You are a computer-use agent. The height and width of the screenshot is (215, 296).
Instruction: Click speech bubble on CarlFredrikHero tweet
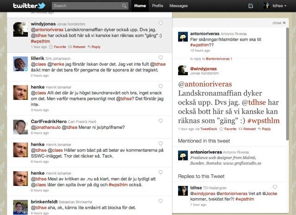coord(160,121)
